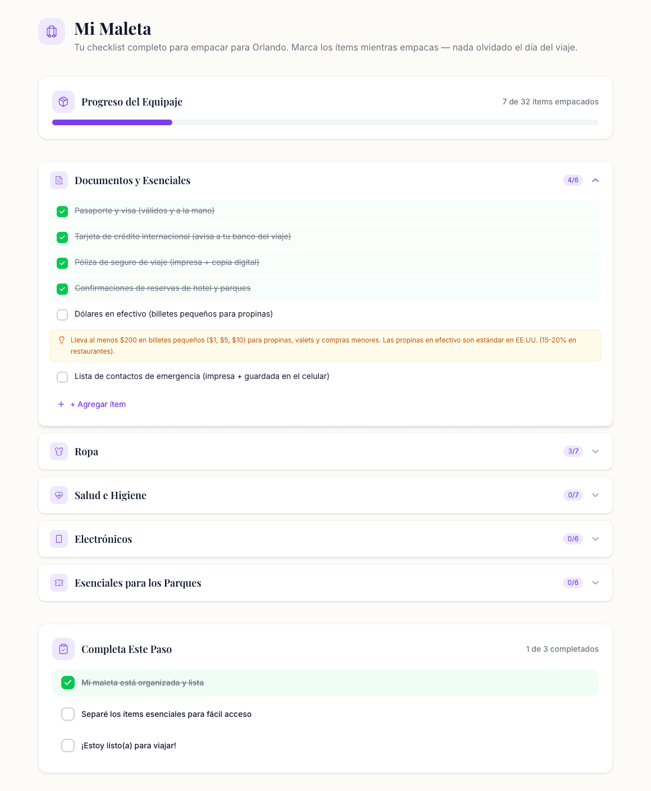Click the 4/6 badge on Documentos y Esenciales

click(573, 180)
